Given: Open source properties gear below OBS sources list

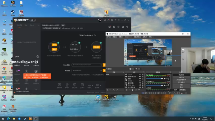Looking at the screenshot, I should point(132,90).
